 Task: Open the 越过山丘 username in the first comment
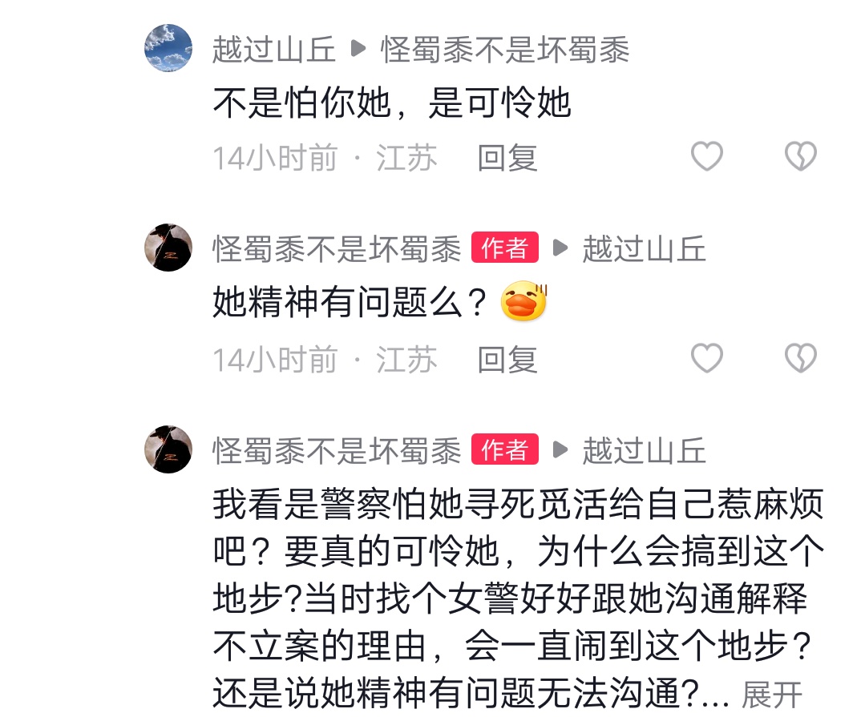[x=274, y=50]
